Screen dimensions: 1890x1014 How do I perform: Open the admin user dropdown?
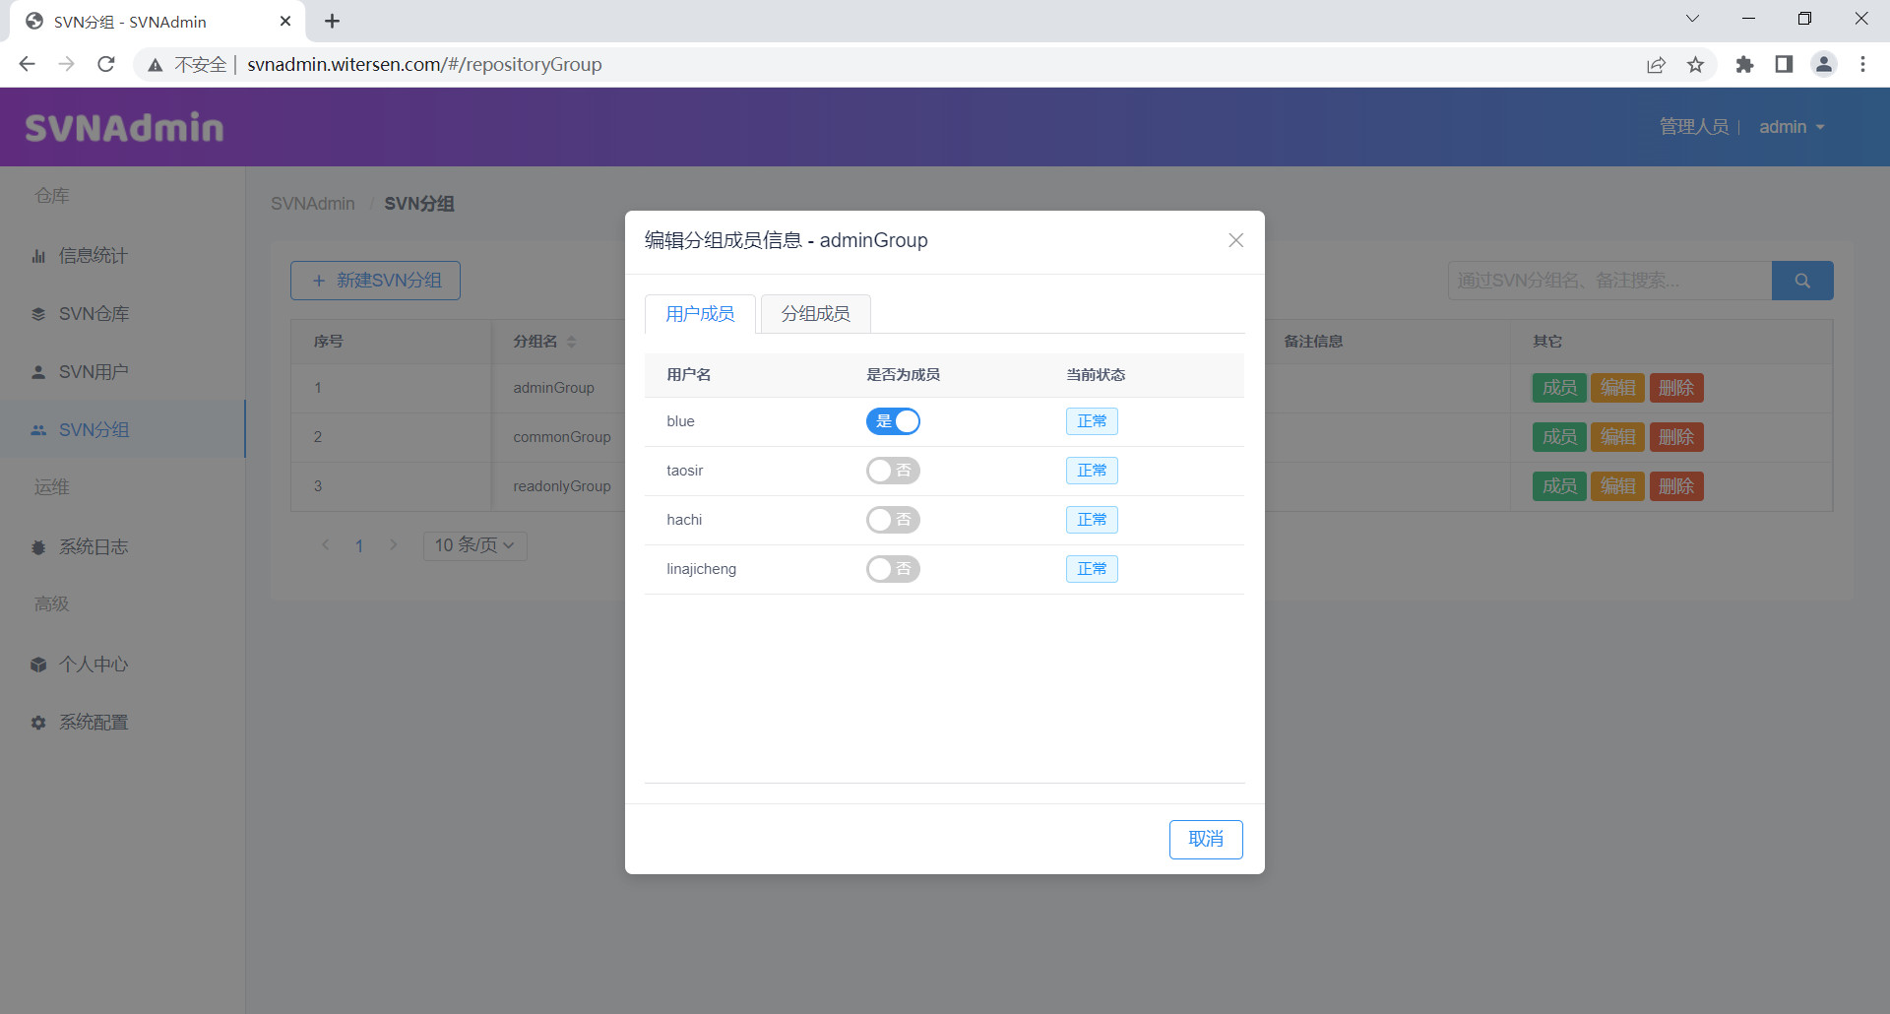coord(1792,127)
